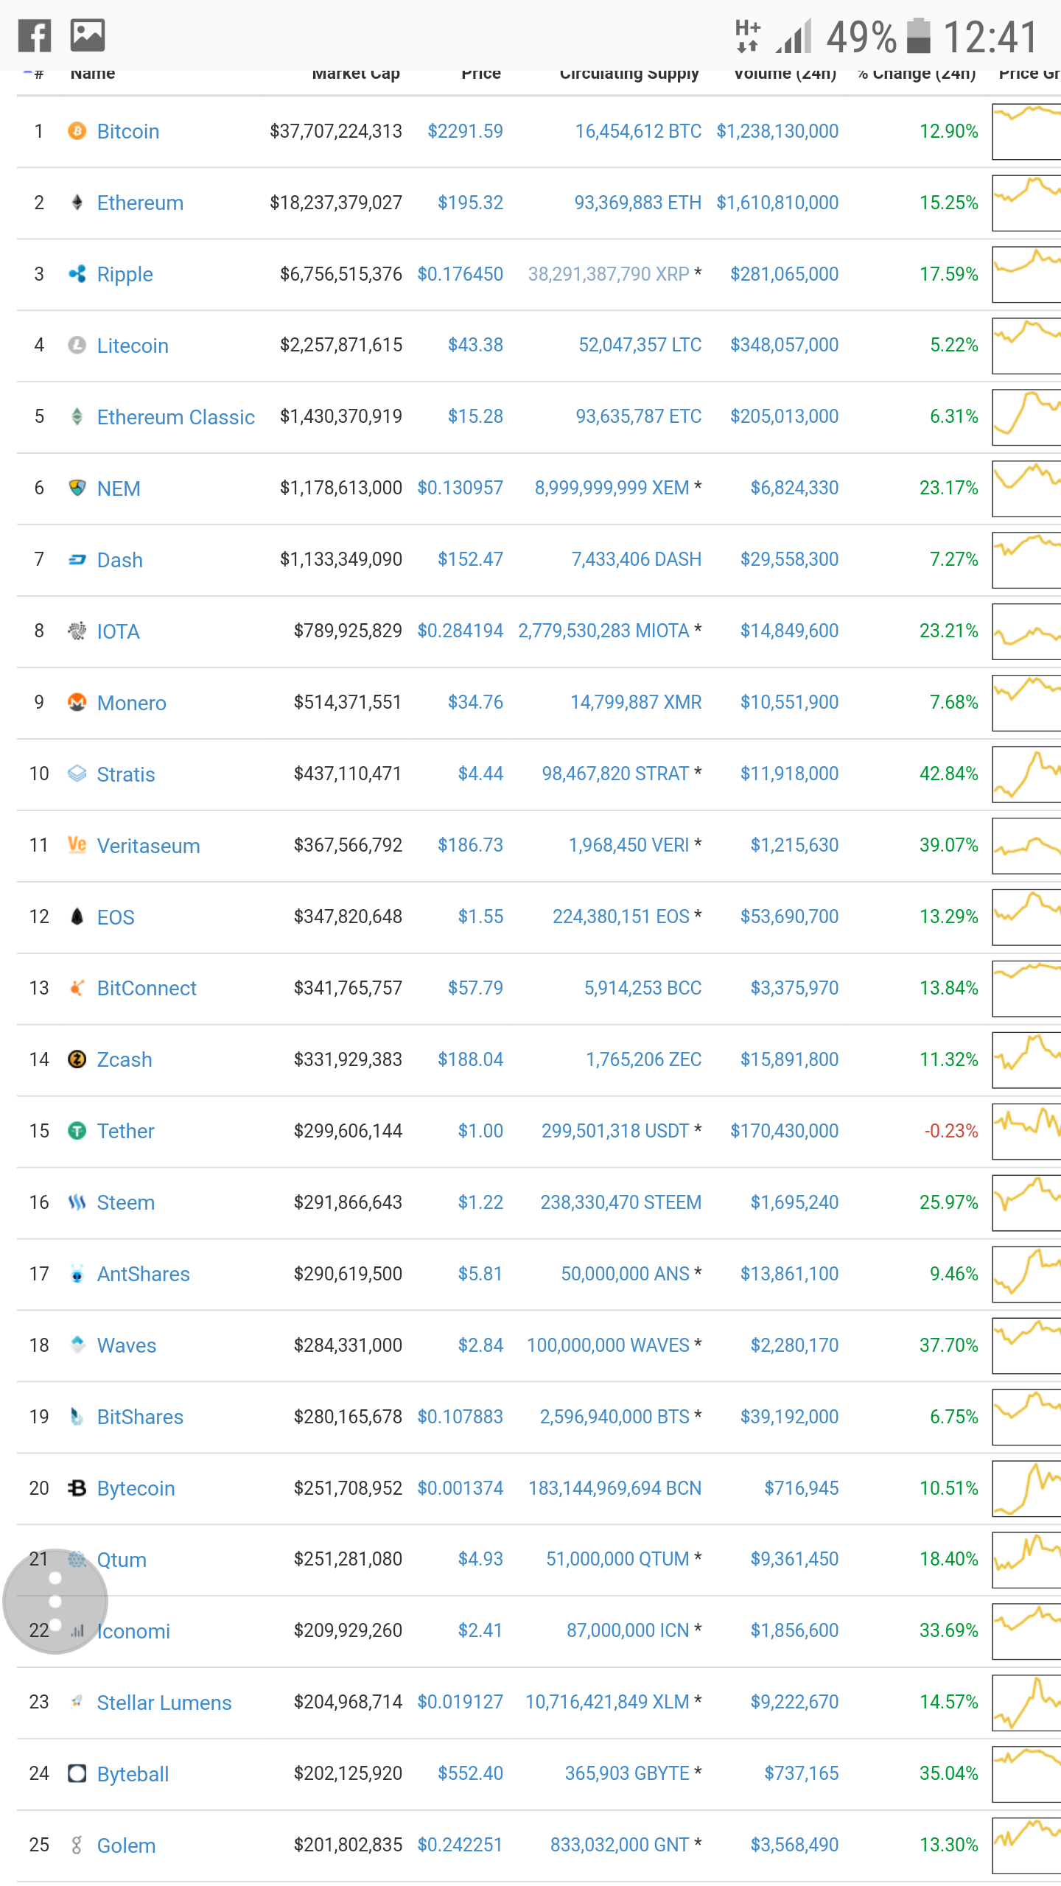Image resolution: width=1061 pixels, height=1886 pixels.
Task: Tap the BitShares logo icon
Action: (x=77, y=1417)
